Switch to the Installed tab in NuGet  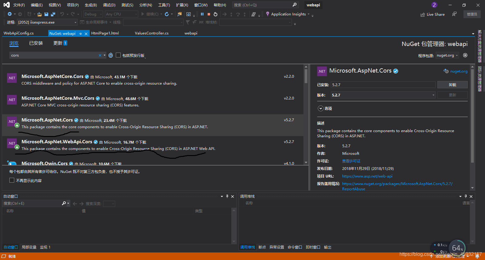pos(36,43)
